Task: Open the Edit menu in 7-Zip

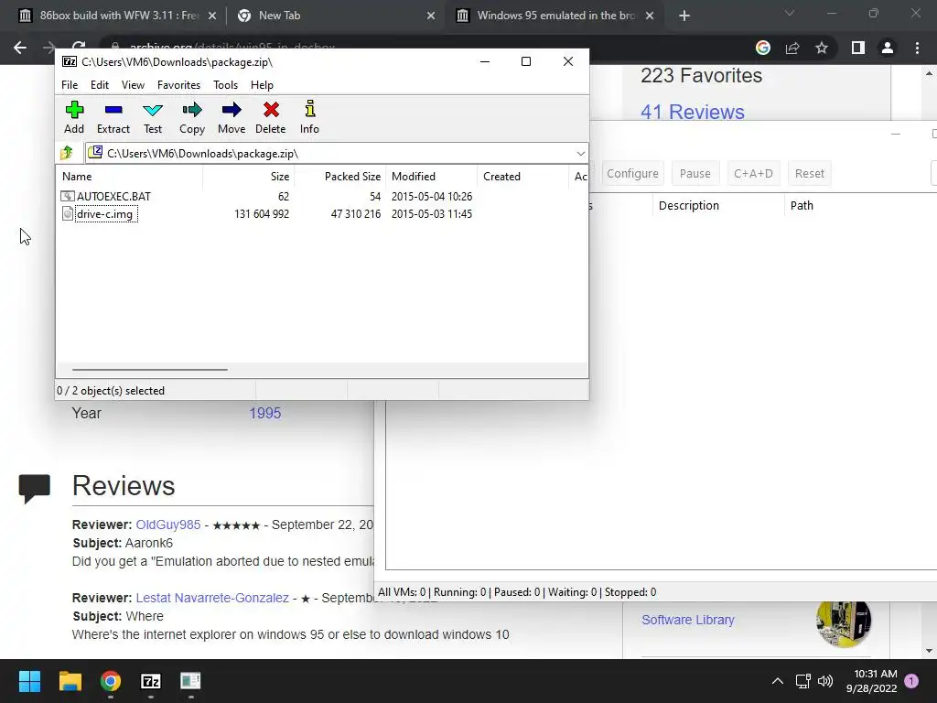Action: (x=99, y=85)
